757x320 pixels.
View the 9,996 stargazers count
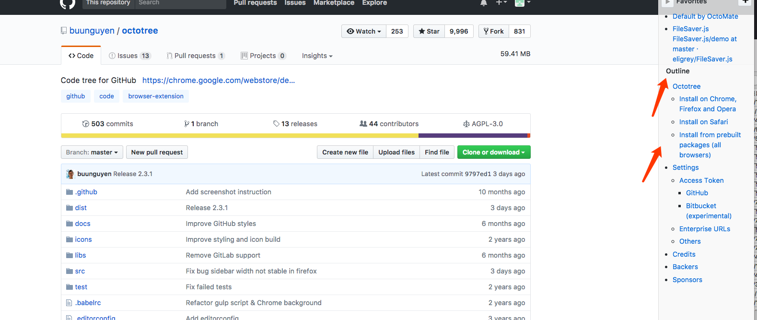click(459, 31)
